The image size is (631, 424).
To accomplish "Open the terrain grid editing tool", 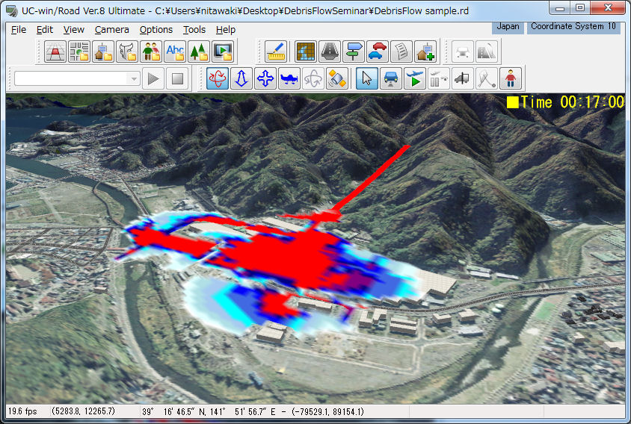I will 306,51.
